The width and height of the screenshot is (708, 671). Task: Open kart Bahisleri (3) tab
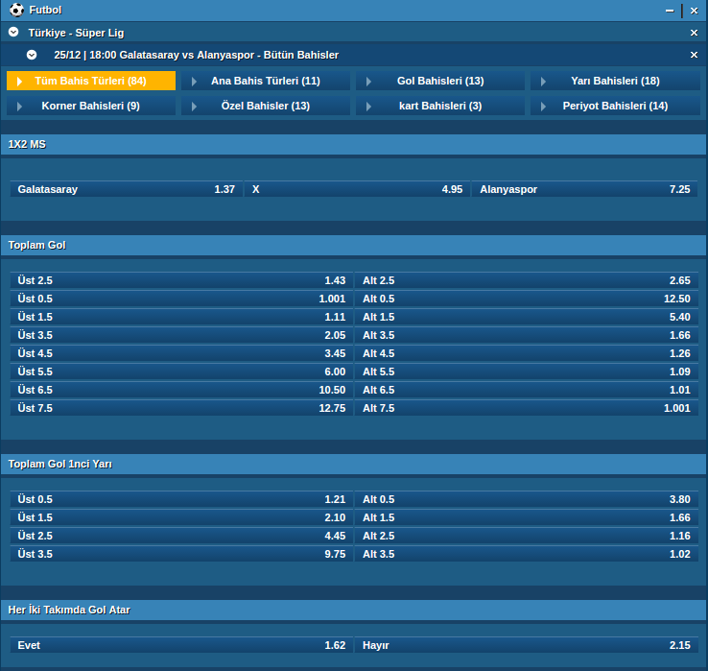coord(440,106)
